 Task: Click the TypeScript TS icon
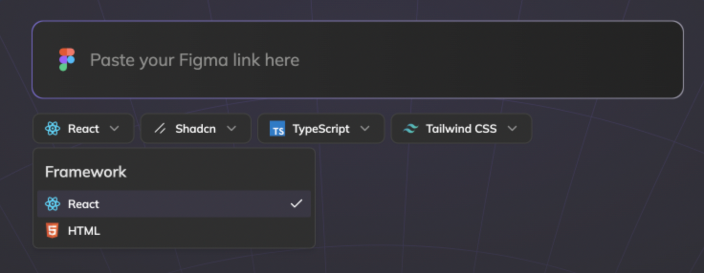[x=277, y=129]
